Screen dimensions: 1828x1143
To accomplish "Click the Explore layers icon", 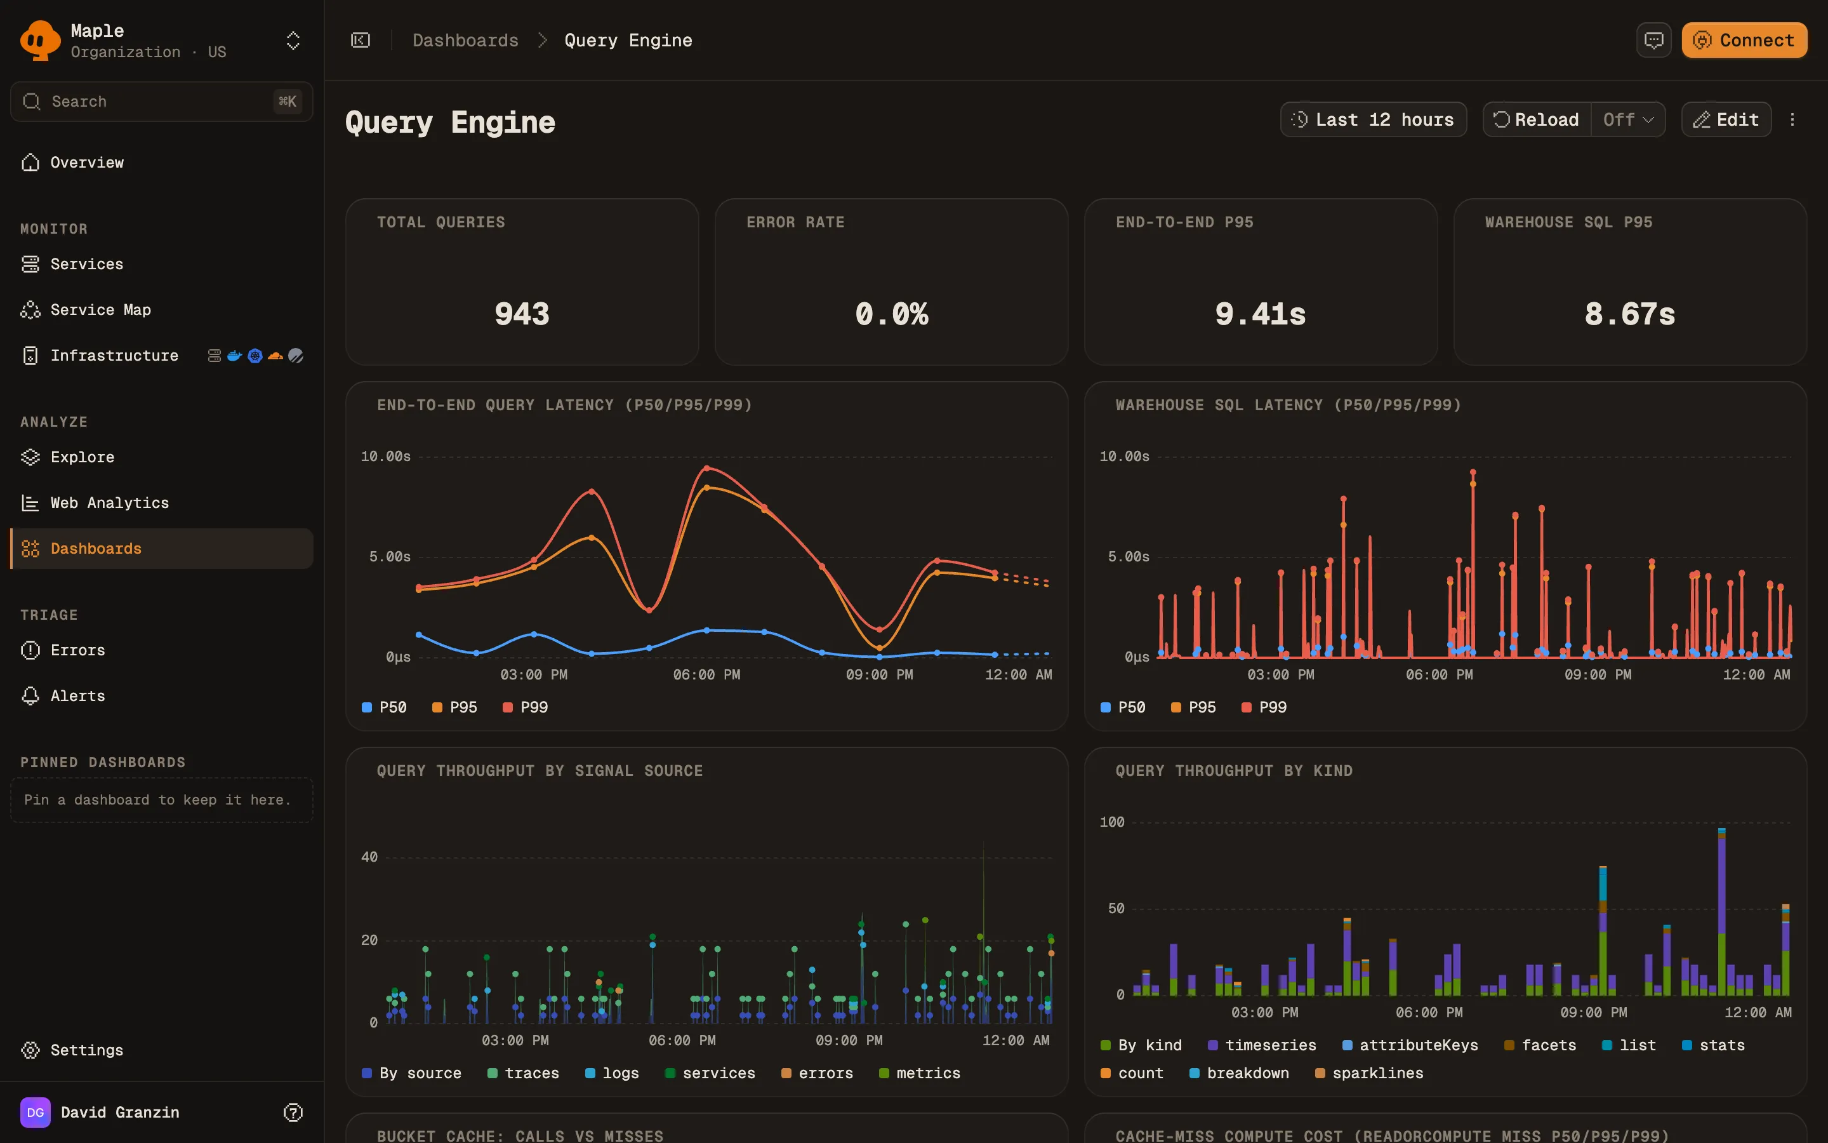I will coord(30,457).
